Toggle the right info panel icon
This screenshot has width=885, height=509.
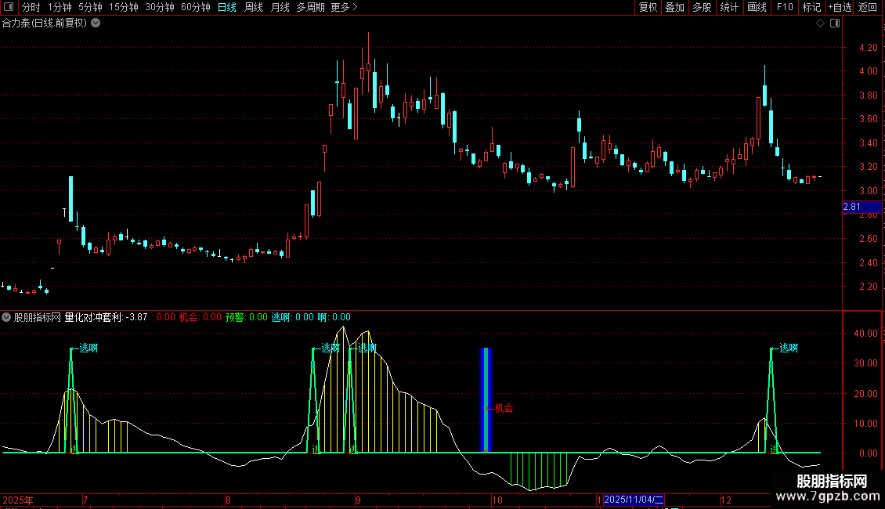(x=835, y=23)
